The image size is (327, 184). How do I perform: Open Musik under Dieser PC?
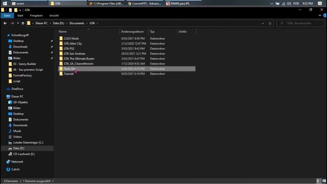coord(17,131)
